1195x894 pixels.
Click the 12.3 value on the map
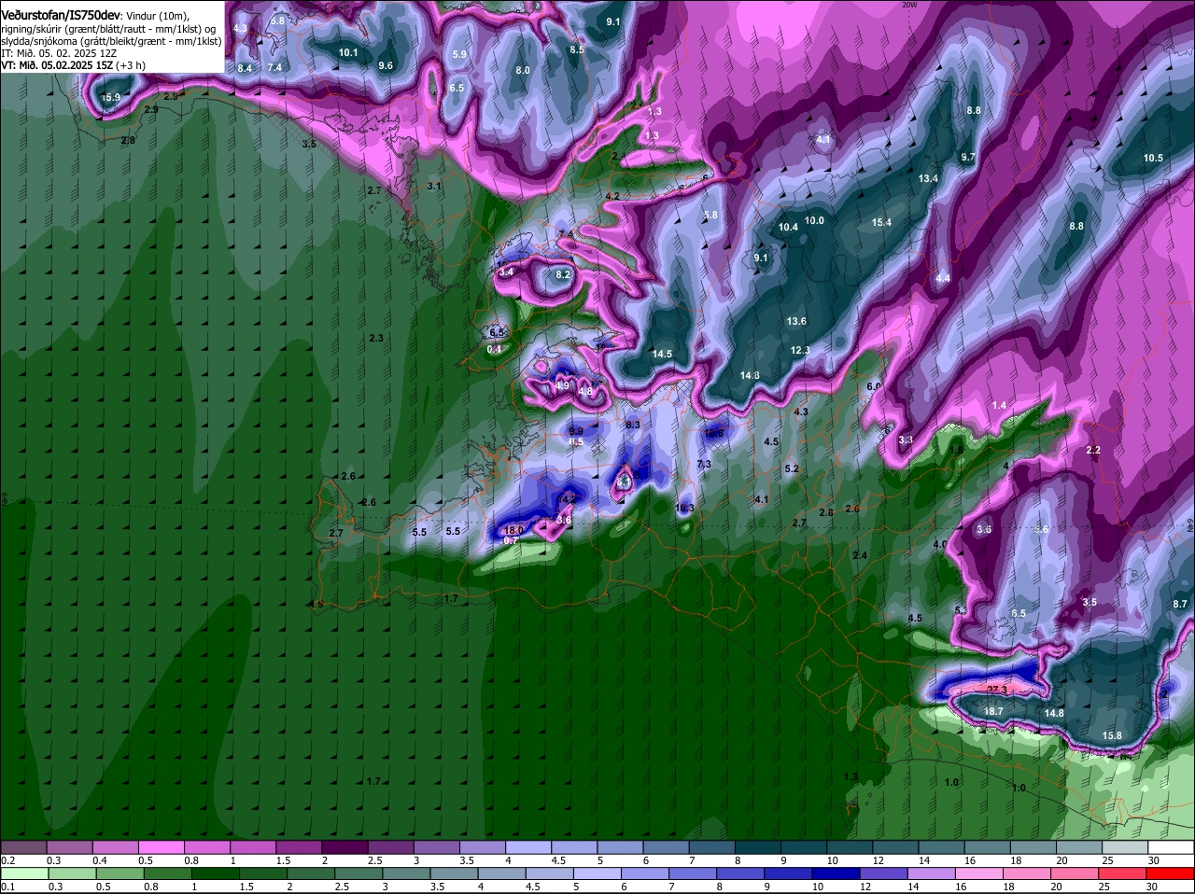[800, 350]
